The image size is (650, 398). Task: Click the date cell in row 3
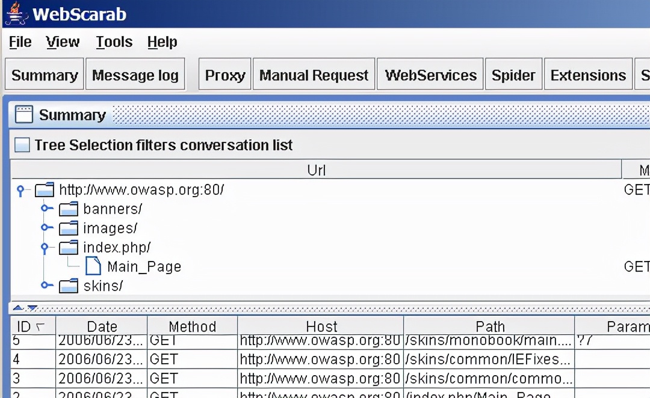102,378
